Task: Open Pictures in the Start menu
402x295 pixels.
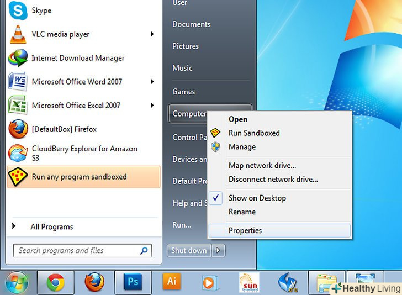Action: click(186, 46)
